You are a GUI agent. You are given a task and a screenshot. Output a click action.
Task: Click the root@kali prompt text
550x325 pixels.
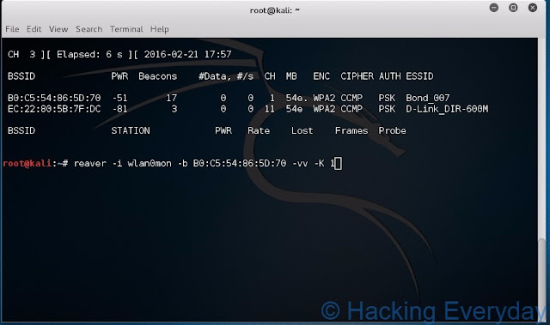[27, 164]
